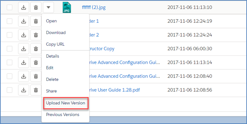247x124 pixels.
Task: Click trash icon in the 12:08:40 row
Action: point(36,76)
